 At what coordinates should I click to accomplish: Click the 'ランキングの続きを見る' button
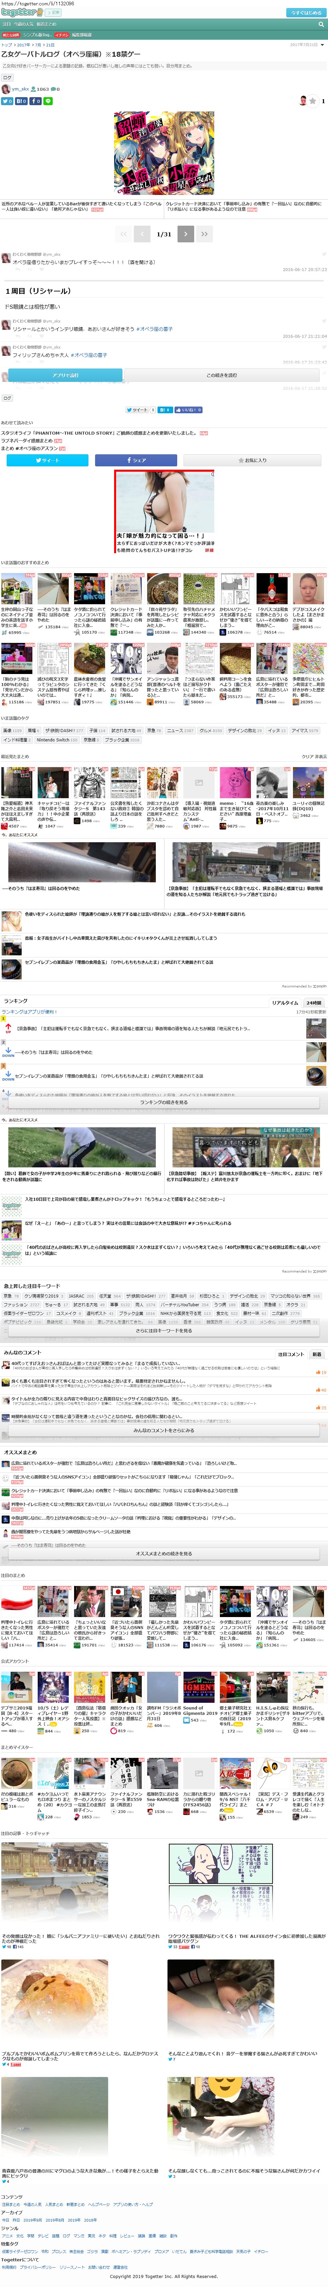pos(164,1103)
